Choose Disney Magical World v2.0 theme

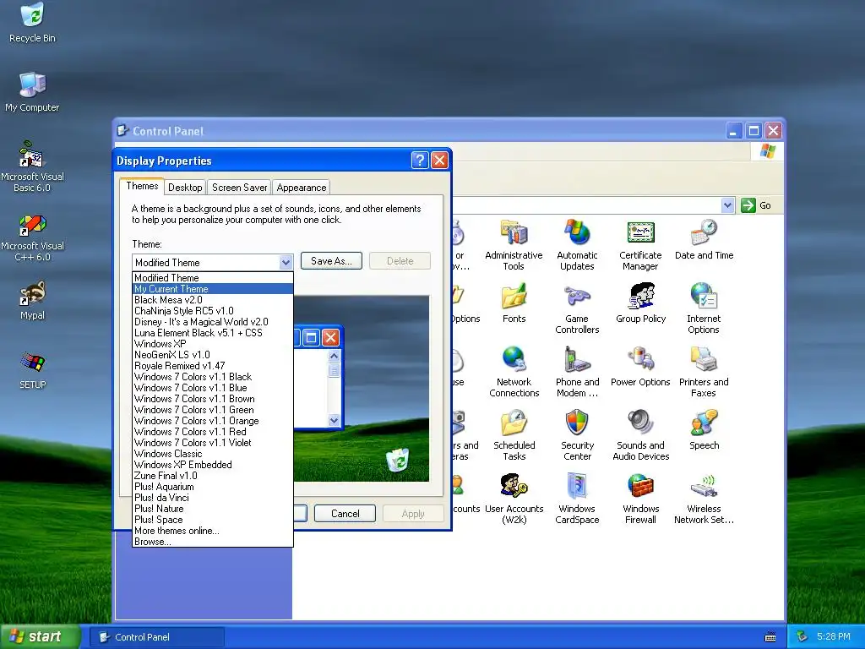tap(212, 322)
